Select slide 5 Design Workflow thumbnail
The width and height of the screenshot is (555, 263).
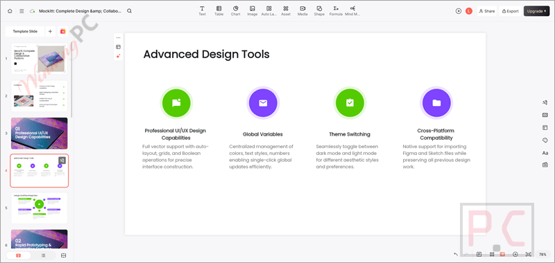(x=40, y=208)
